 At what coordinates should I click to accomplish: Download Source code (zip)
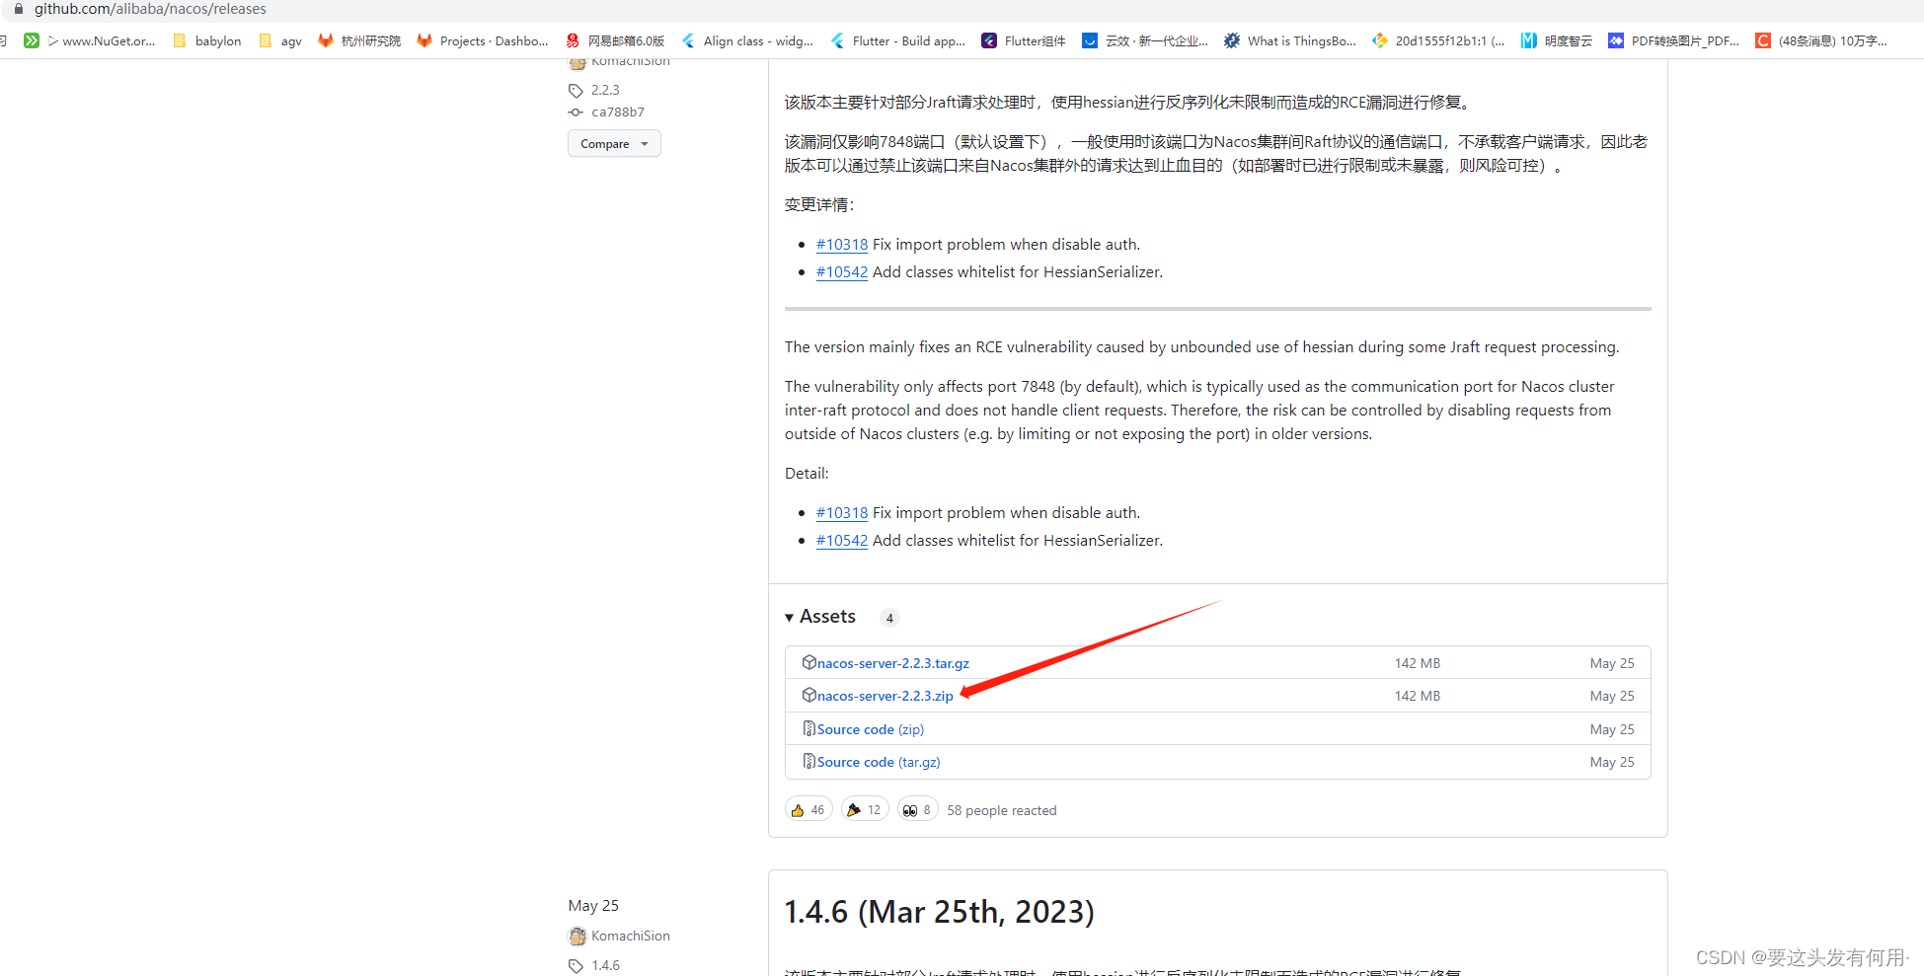pyautogui.click(x=871, y=729)
